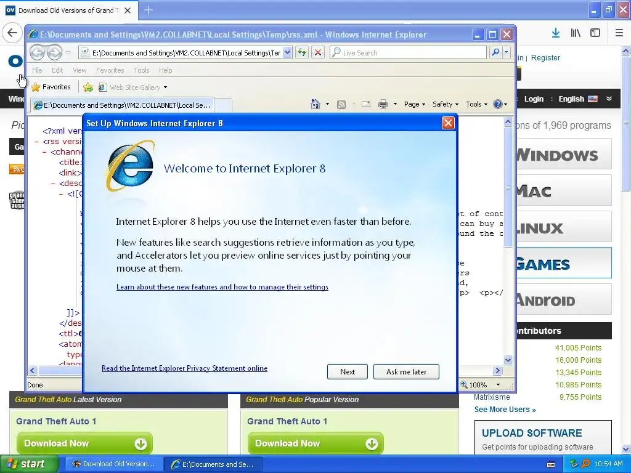Image resolution: width=631 pixels, height=473 pixels.
Task: Click the Live Search input field
Action: pyautogui.click(x=408, y=52)
